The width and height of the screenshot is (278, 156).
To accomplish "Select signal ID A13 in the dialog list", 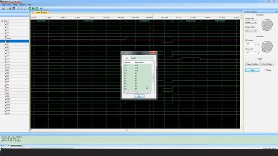I will pyautogui.click(x=126, y=65).
